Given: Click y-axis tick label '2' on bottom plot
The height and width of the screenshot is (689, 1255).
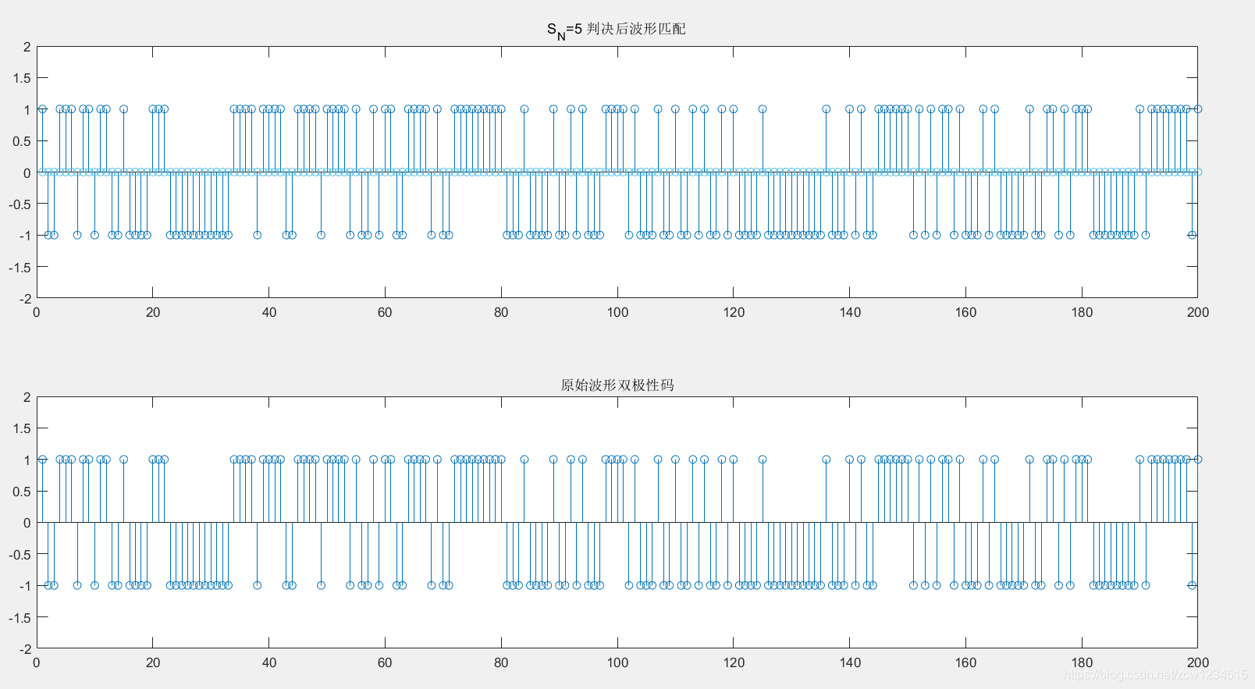Looking at the screenshot, I should pyautogui.click(x=27, y=397).
